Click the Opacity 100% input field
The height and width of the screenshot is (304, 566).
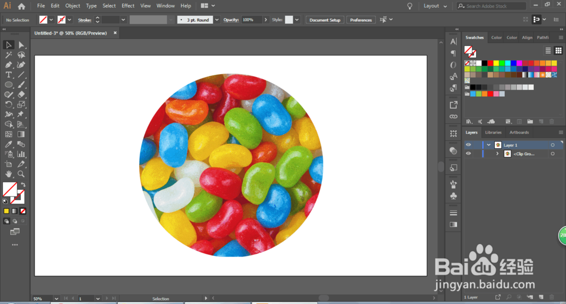(x=252, y=20)
